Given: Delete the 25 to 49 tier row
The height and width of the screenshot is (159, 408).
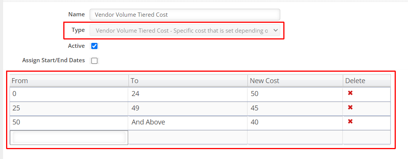Looking at the screenshot, I should 350,107.
